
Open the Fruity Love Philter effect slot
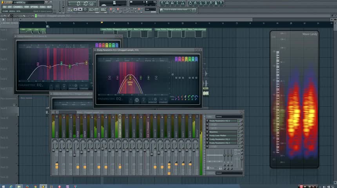[222, 136]
